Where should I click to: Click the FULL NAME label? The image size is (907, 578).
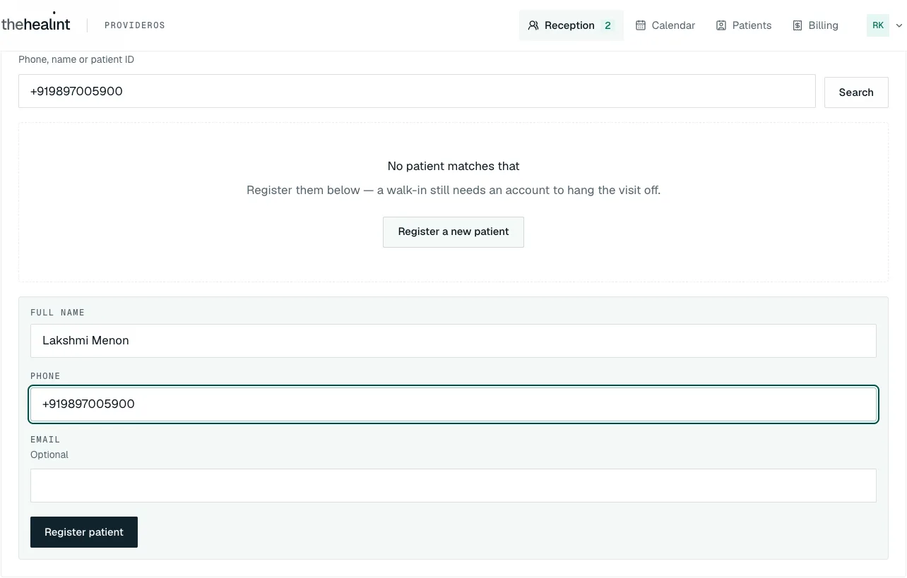coord(58,313)
